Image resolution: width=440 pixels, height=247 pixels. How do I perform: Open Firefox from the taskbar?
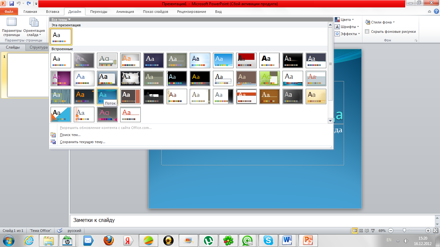(x=109, y=240)
